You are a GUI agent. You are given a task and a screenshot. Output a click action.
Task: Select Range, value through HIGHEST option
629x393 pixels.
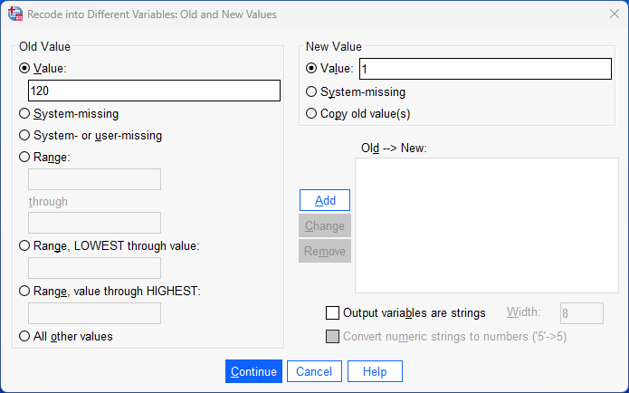tap(24, 291)
